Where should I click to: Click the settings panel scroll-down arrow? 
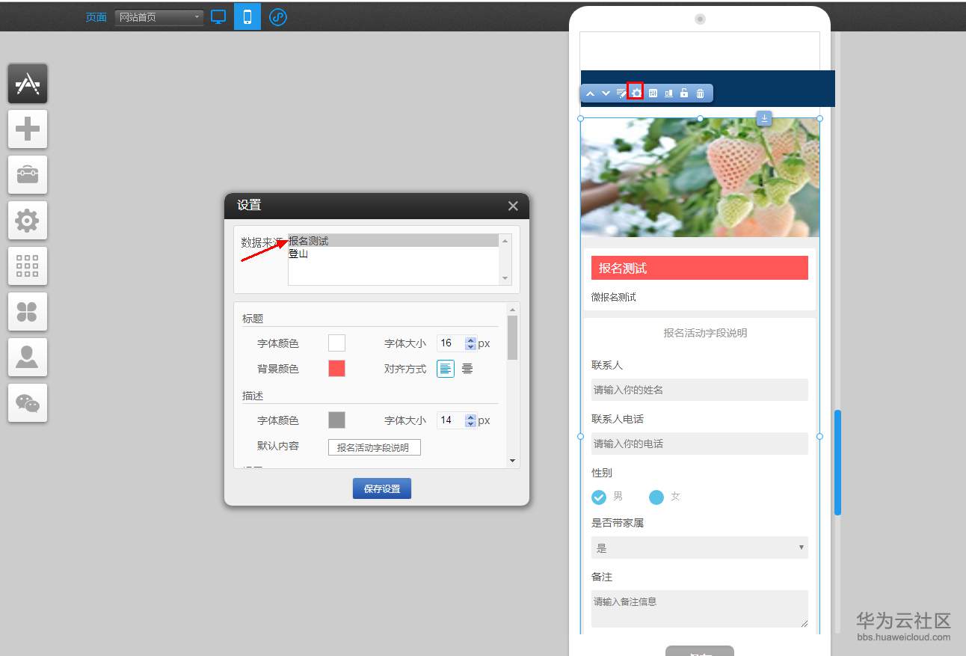click(512, 461)
